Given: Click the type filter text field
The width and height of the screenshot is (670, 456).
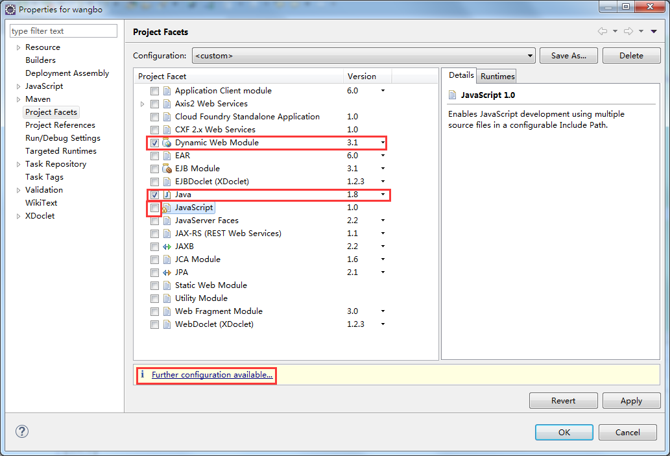Looking at the screenshot, I should [x=64, y=31].
